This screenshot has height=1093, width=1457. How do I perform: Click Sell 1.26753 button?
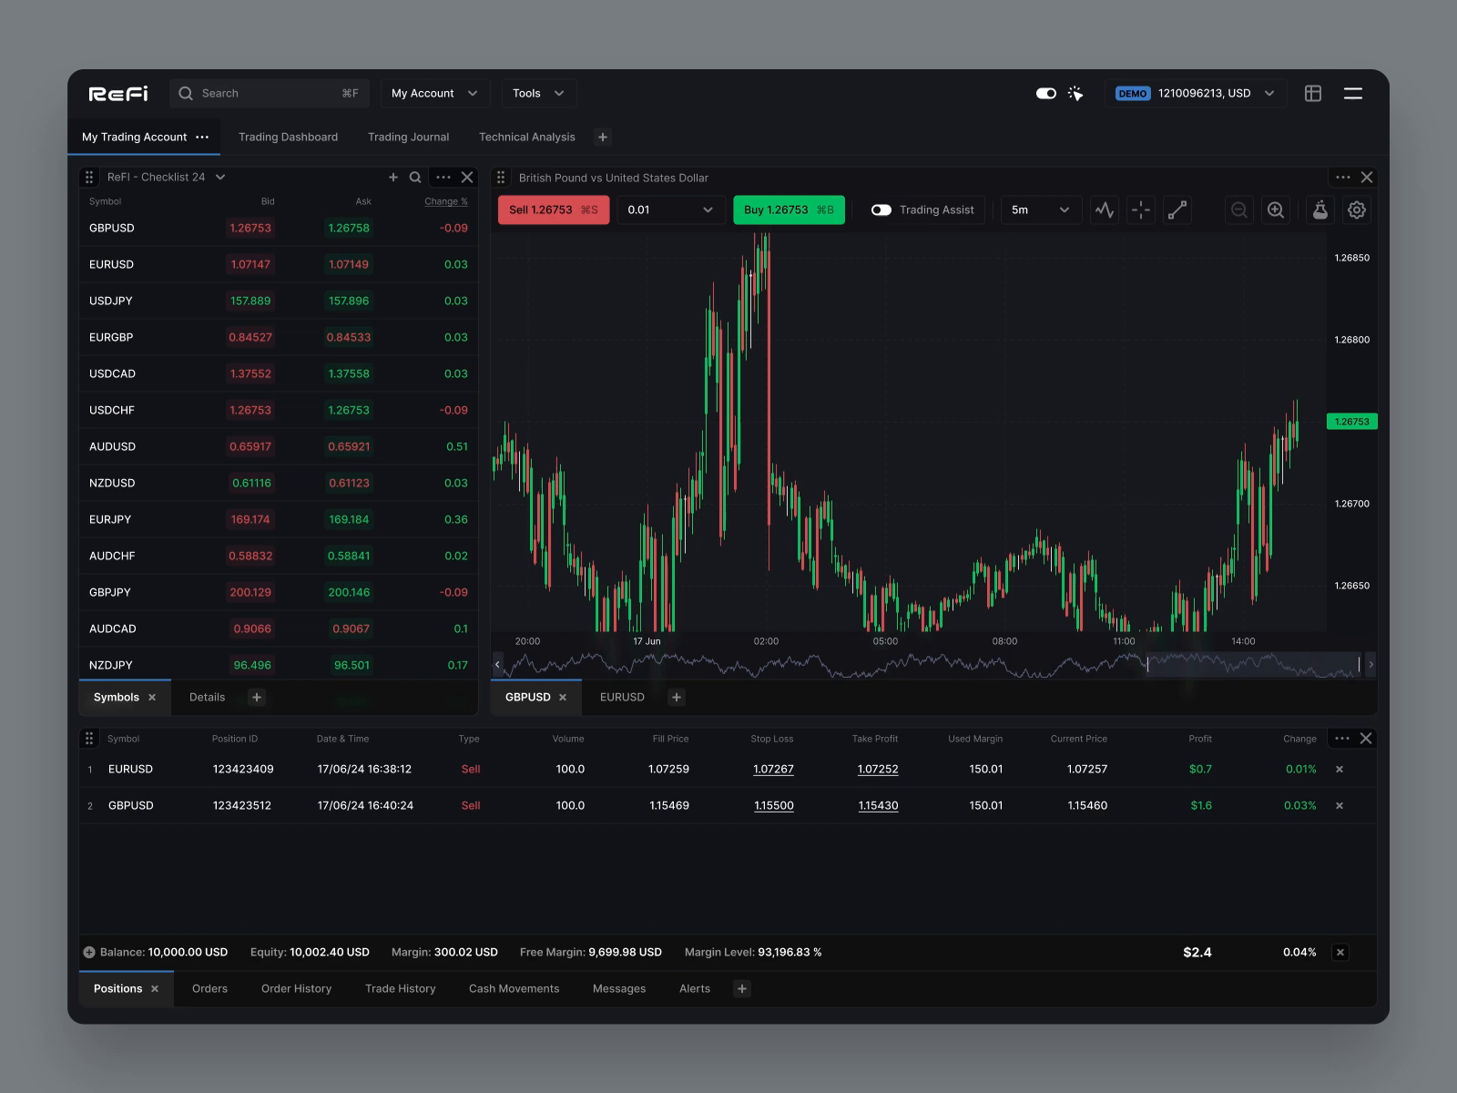click(x=554, y=210)
